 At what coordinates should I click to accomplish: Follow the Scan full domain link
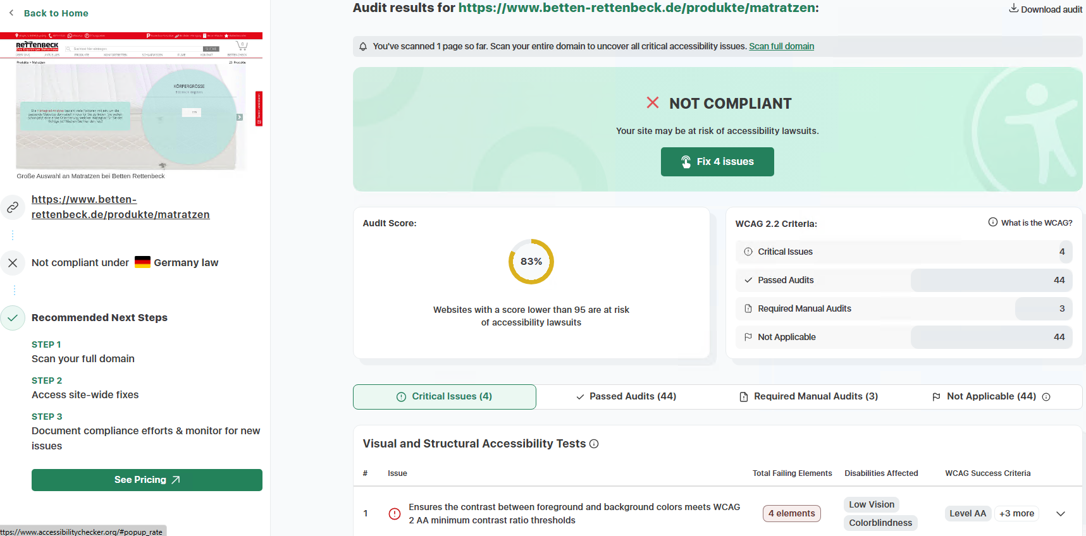click(781, 46)
